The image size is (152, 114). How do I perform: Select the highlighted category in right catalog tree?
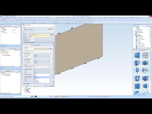(x=138, y=35)
